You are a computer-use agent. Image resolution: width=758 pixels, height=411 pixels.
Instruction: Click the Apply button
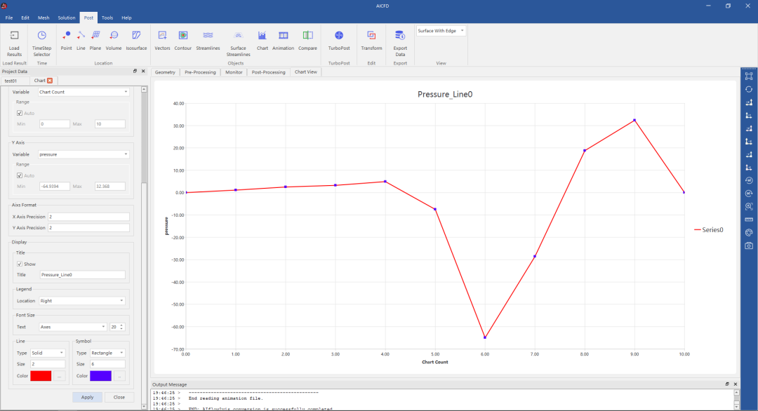pos(88,397)
